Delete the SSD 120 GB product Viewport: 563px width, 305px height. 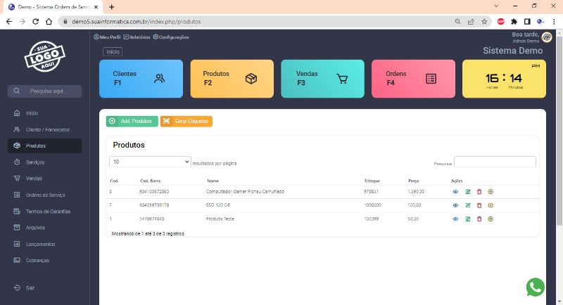479,205
